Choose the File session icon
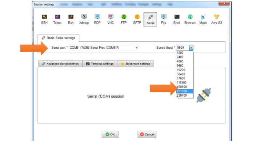 click(163, 19)
